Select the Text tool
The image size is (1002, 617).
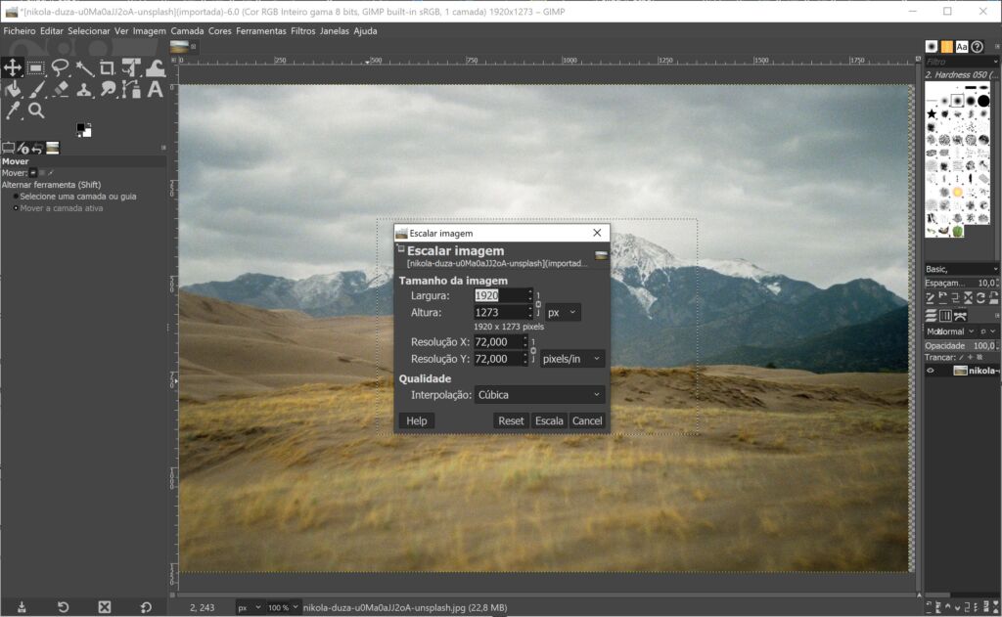[155, 90]
